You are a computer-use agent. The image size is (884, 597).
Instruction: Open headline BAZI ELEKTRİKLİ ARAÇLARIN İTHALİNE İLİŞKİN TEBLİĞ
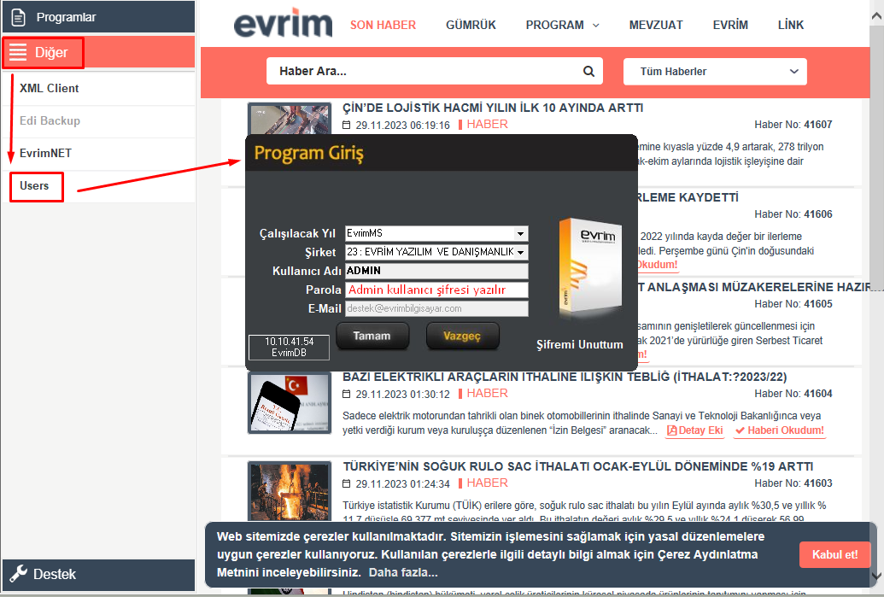565,377
